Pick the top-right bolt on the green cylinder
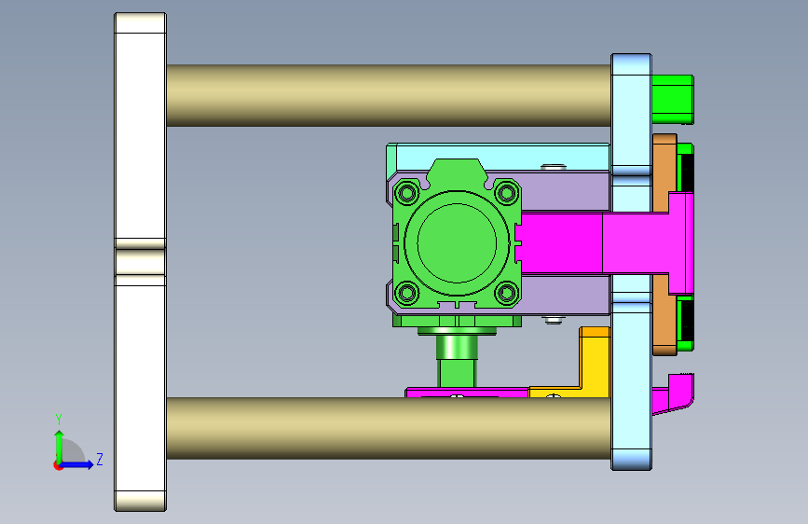Image resolution: width=808 pixels, height=524 pixels. click(506, 193)
